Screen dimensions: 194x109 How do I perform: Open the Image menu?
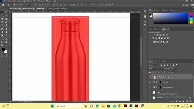(x=14, y=1)
